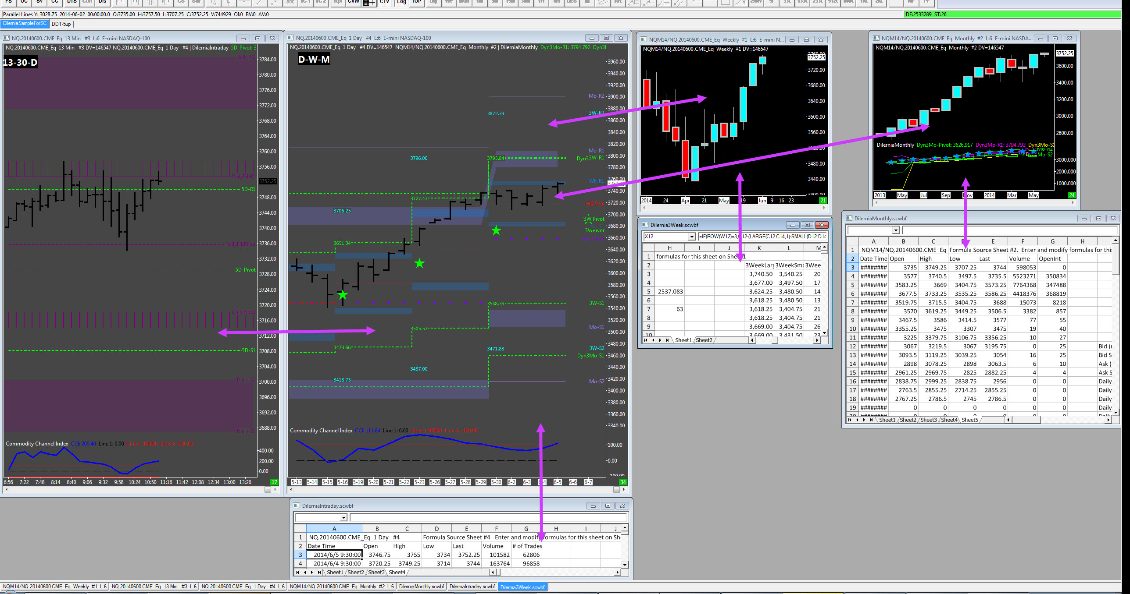Click last-sheet arrow in DilerniaIntraday spreadsheet
Image resolution: width=1130 pixels, height=594 pixels.
tap(319, 572)
